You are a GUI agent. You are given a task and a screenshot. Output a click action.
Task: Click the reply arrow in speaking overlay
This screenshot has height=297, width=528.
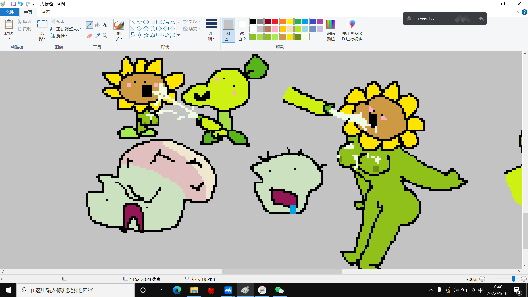click(481, 18)
